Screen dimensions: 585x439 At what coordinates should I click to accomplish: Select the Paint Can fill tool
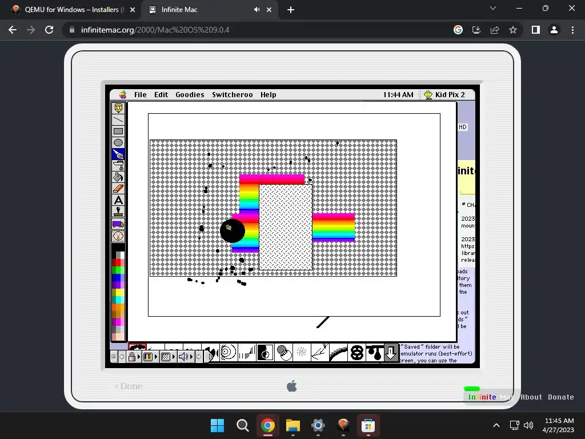click(x=118, y=177)
